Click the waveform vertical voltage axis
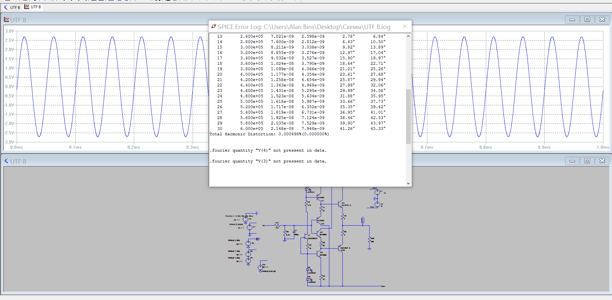 [x=9, y=86]
